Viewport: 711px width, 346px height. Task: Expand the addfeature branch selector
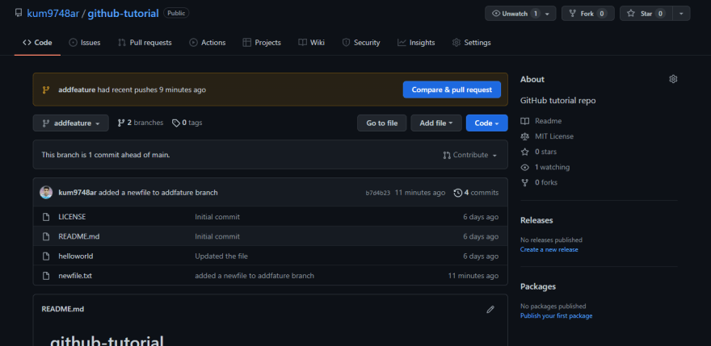pos(71,123)
